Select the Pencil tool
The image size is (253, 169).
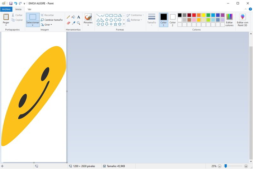(x=68, y=17)
